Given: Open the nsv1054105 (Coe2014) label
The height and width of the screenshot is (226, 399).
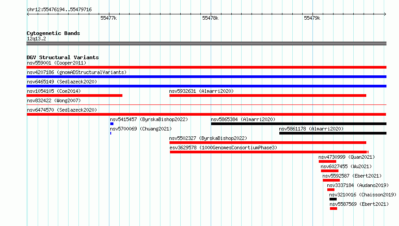Looking at the screenshot, I should pos(54,91).
